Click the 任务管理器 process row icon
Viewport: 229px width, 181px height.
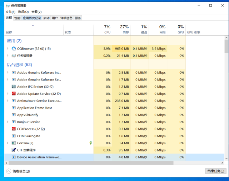14,56
